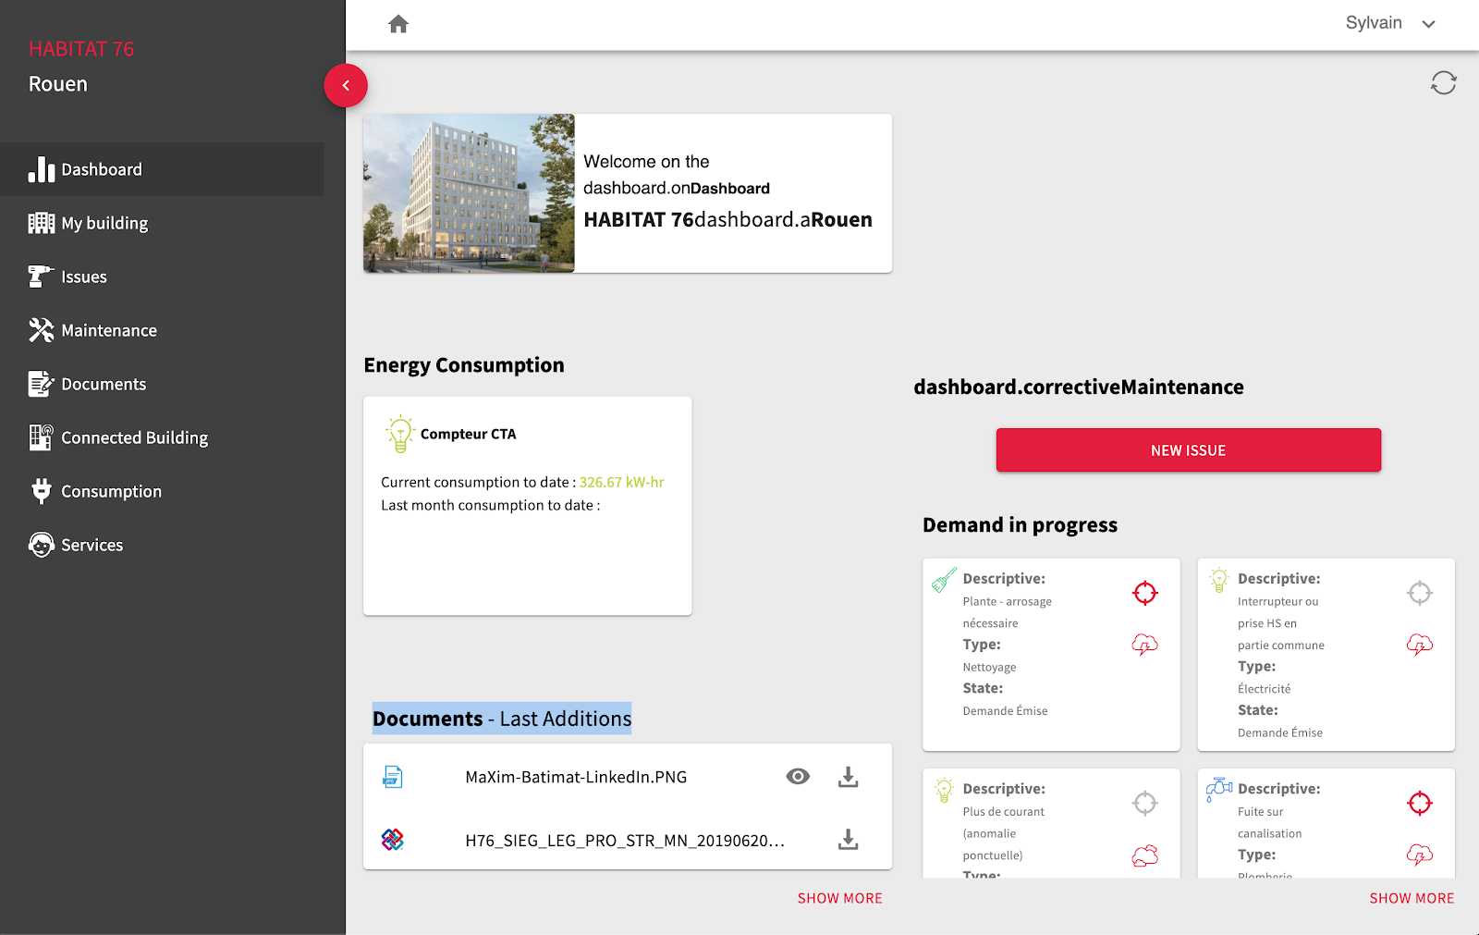
Task: Click the Services headset icon
Action: point(42,545)
